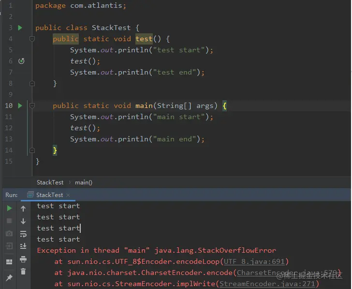The height and width of the screenshot is (289, 352).
Task: Collapse fold marker at main closing brace
Action: (32, 150)
